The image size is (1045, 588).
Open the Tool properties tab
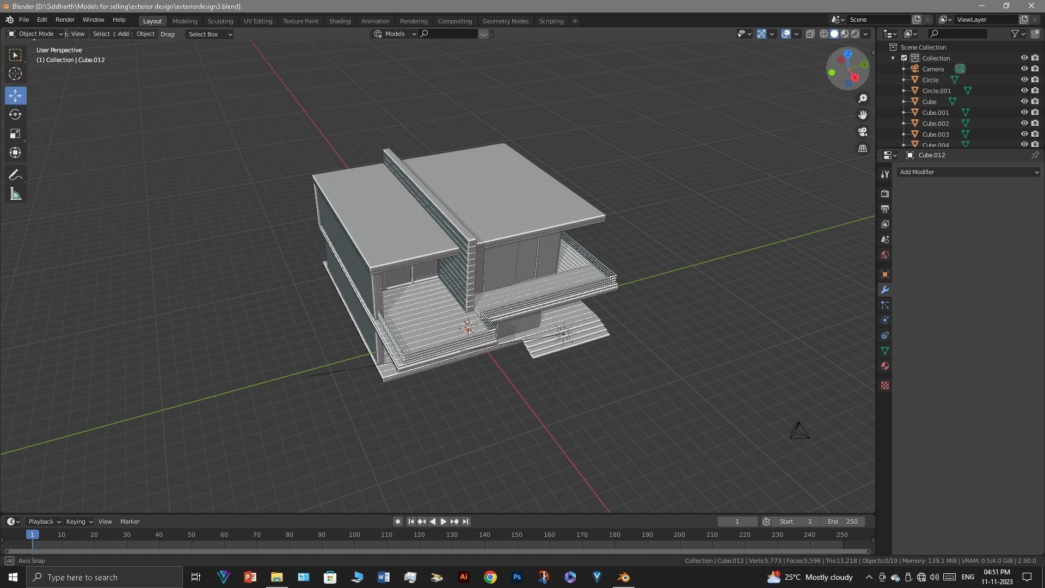[x=885, y=174]
